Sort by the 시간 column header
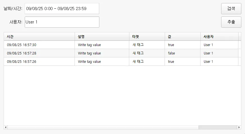The image size is (245, 134). click(39, 37)
